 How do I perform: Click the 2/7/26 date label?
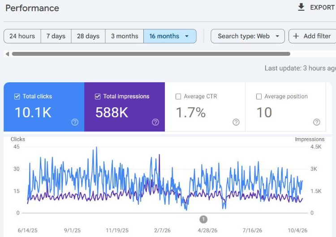tap(162, 230)
